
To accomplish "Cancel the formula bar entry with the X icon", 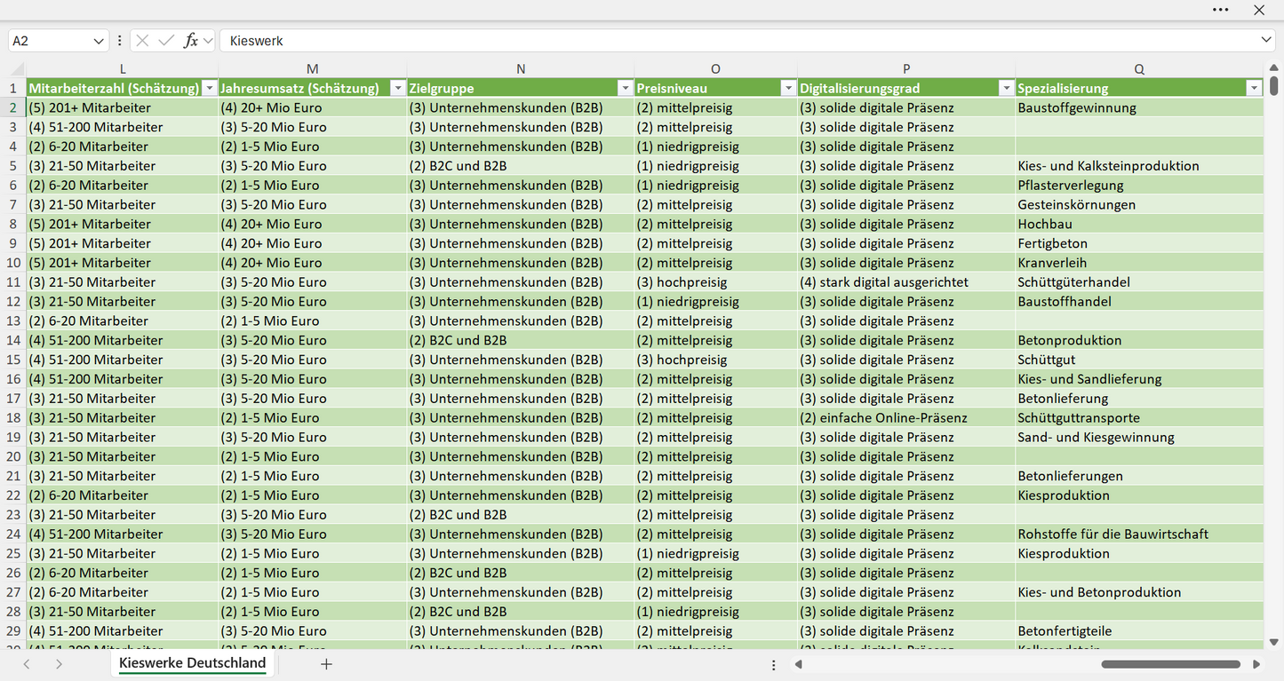I will pos(142,41).
